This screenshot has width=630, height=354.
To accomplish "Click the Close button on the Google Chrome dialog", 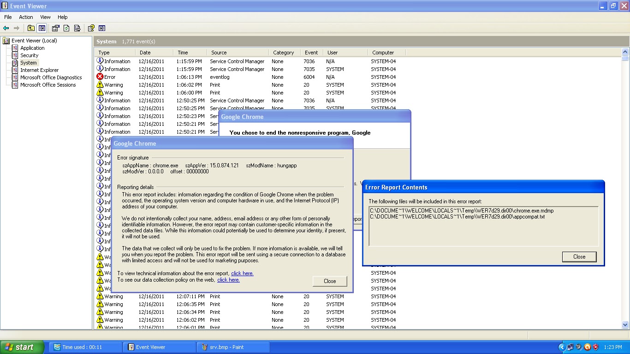I will [x=329, y=281].
